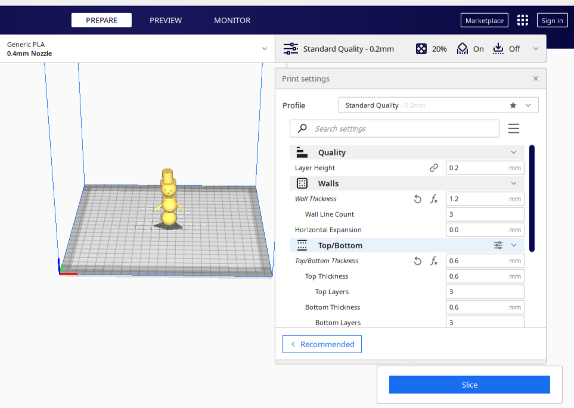Click the Top Layers label
The image size is (574, 408).
331,292
